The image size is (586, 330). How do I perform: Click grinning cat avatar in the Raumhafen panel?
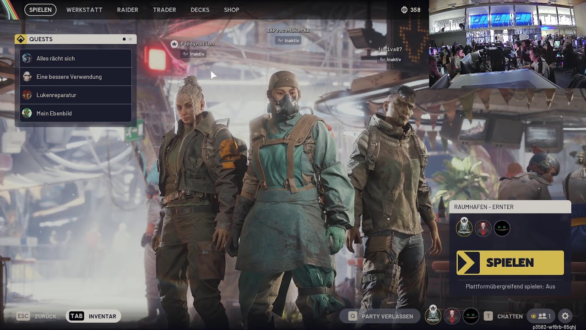coord(502,228)
